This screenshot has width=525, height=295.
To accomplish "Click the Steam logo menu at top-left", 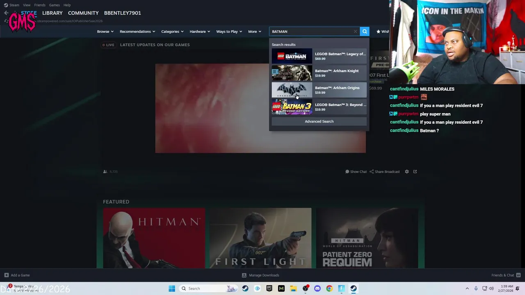I will point(11,5).
